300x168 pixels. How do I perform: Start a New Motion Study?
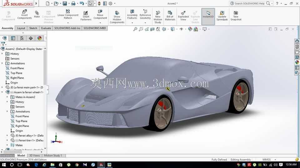pyautogui.click(x=157, y=17)
